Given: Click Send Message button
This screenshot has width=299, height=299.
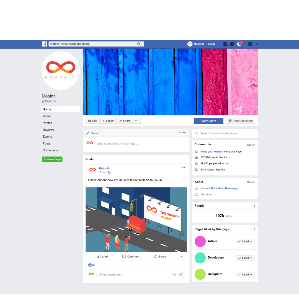Looking at the screenshot, I should point(241,121).
